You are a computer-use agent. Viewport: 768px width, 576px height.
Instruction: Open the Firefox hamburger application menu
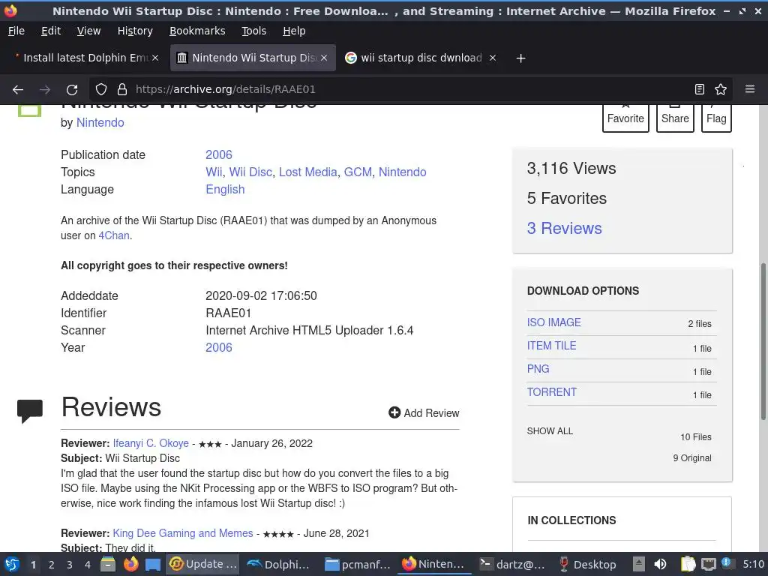(750, 90)
